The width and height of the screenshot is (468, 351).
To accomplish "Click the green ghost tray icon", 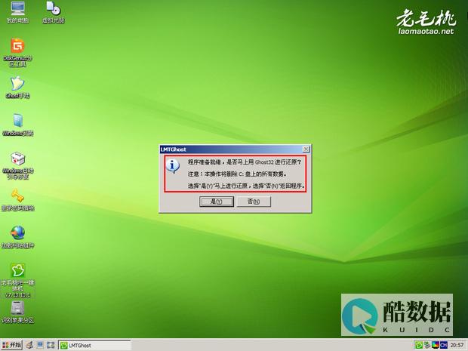I will coord(419,345).
